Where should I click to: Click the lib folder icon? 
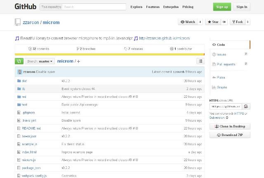click(x=19, y=89)
